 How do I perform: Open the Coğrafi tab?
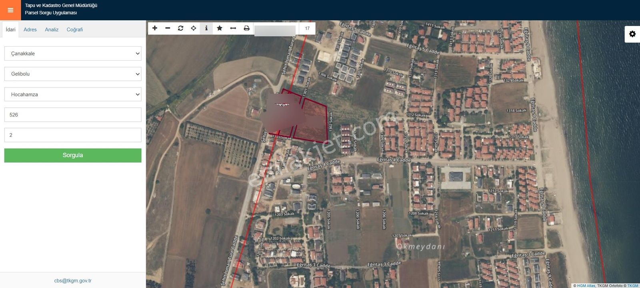[75, 30]
